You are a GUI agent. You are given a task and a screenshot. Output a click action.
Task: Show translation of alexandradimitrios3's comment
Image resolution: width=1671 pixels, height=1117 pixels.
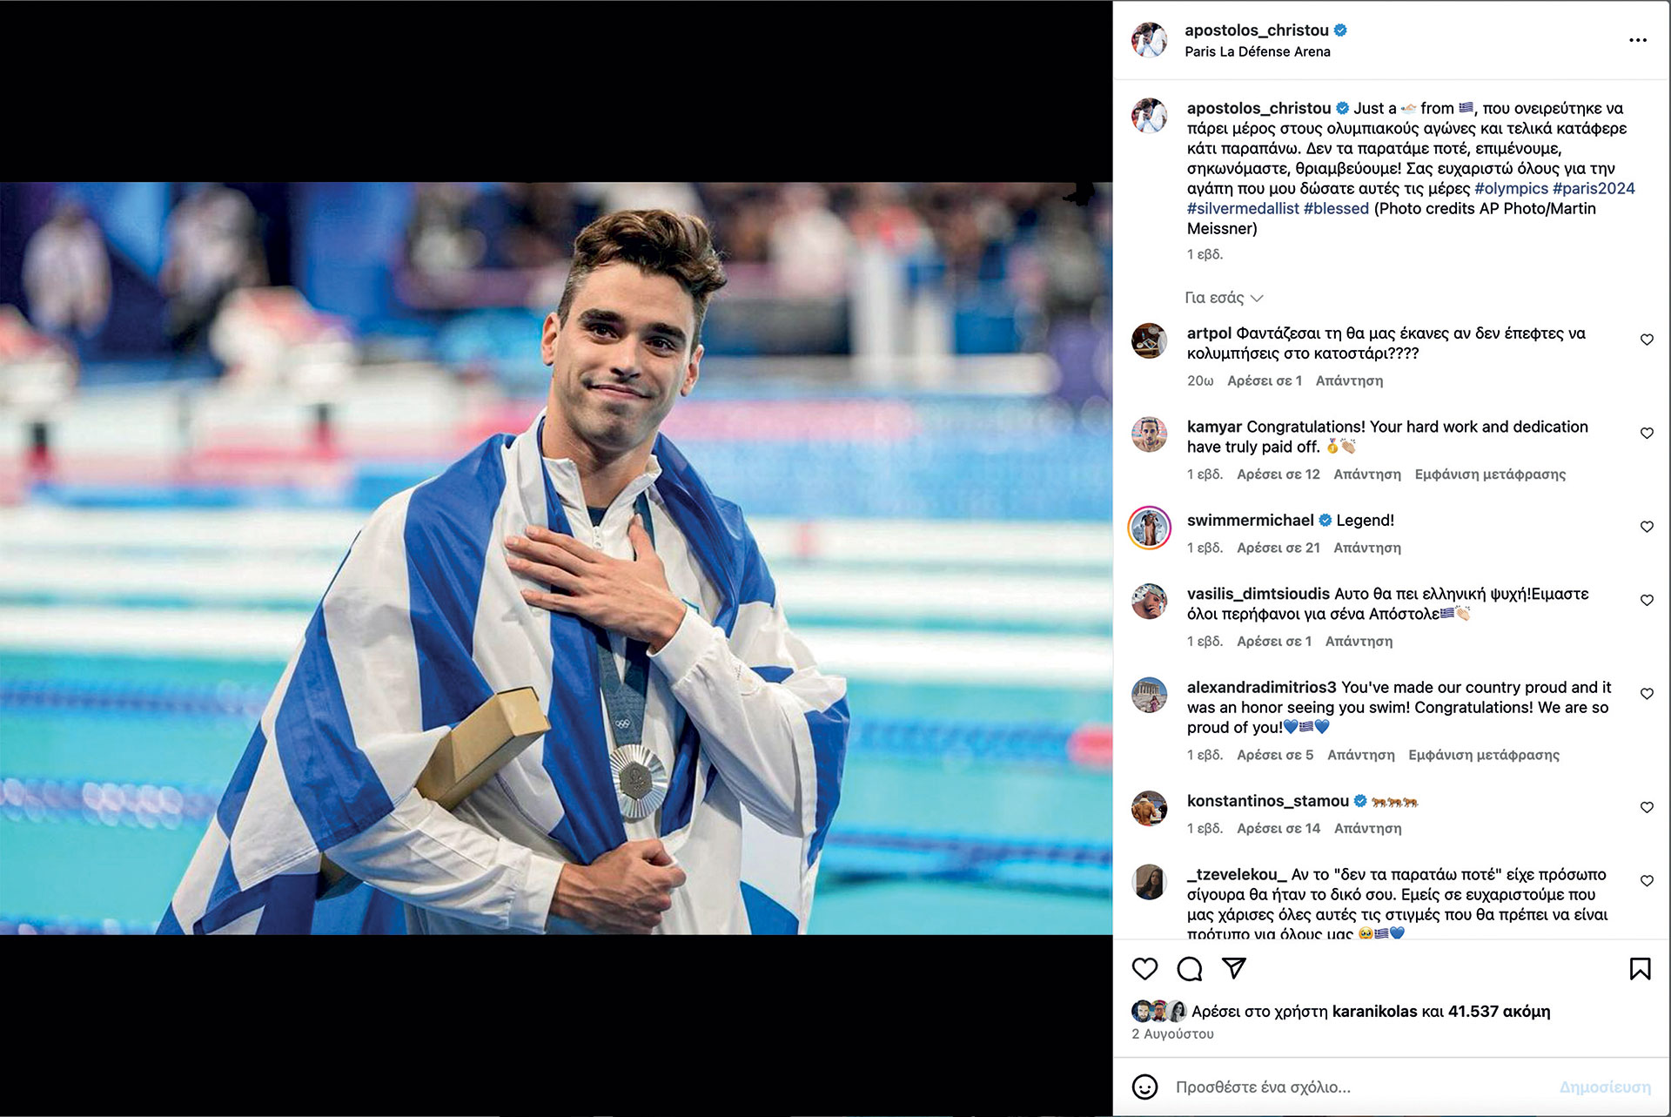point(1484,755)
